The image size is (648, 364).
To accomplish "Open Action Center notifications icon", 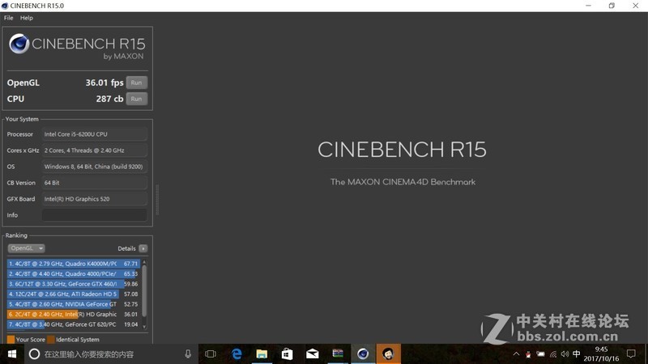I will tap(631, 354).
